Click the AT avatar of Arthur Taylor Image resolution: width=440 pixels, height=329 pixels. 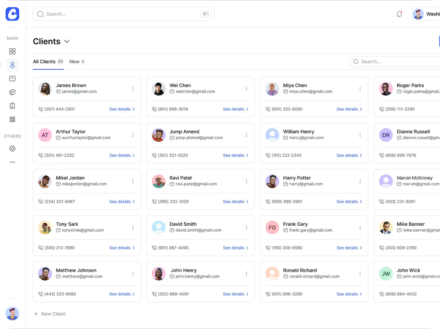tap(45, 135)
